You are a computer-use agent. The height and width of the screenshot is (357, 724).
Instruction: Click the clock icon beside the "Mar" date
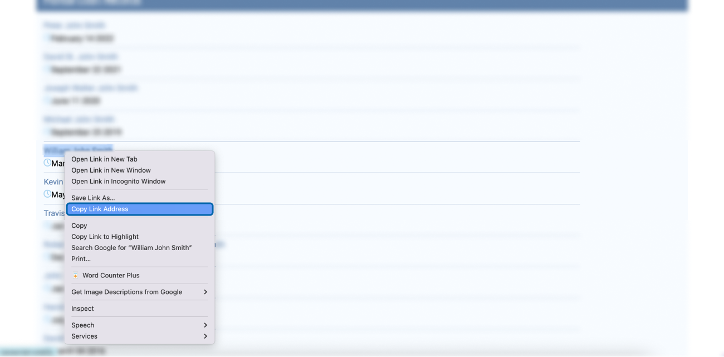(47, 163)
